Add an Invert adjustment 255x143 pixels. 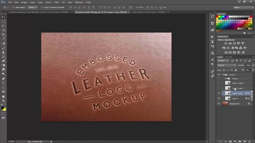coord(226,52)
